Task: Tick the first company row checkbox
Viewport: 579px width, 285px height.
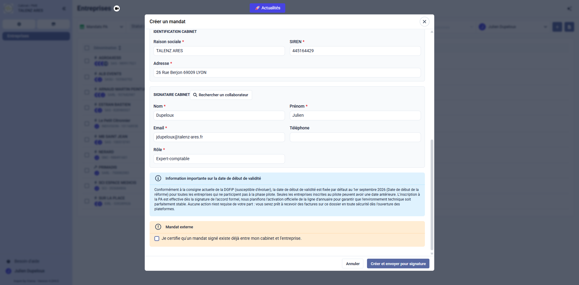Action: click(x=87, y=61)
